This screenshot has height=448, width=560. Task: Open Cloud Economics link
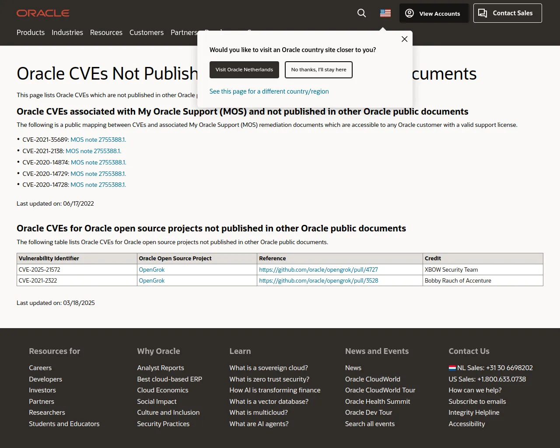[163, 390]
